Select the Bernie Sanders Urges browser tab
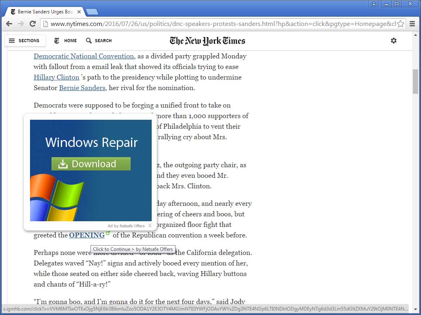Image resolution: width=421 pixels, height=315 pixels. coord(45,12)
